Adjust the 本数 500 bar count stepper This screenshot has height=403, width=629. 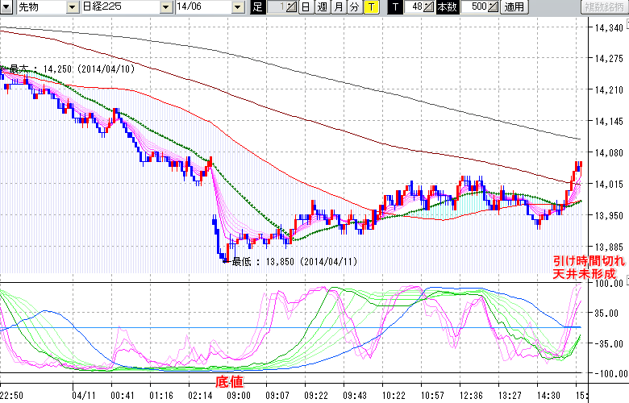pyautogui.click(x=493, y=7)
